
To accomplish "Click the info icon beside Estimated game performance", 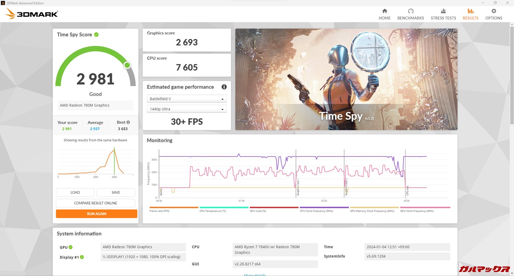I will pos(224,87).
